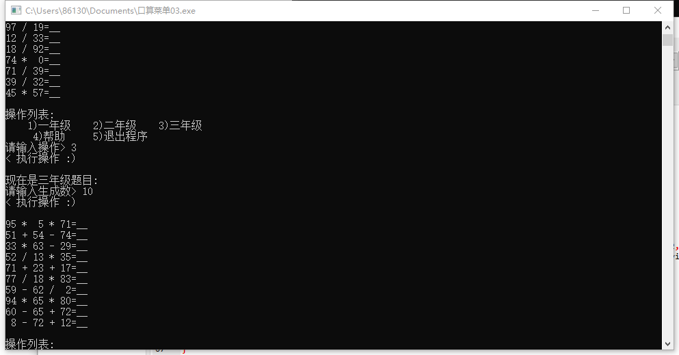Image resolution: width=679 pixels, height=355 pixels.
Task: Click the console app icon in title bar
Action: (x=16, y=10)
